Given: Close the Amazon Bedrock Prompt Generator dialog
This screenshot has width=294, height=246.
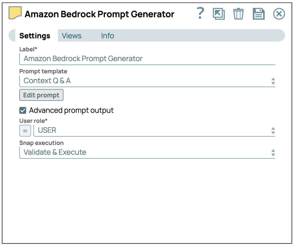Looking at the screenshot, I should [x=279, y=14].
